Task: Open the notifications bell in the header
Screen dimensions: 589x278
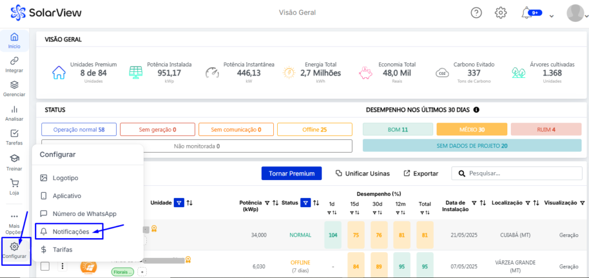Action: tap(526, 13)
